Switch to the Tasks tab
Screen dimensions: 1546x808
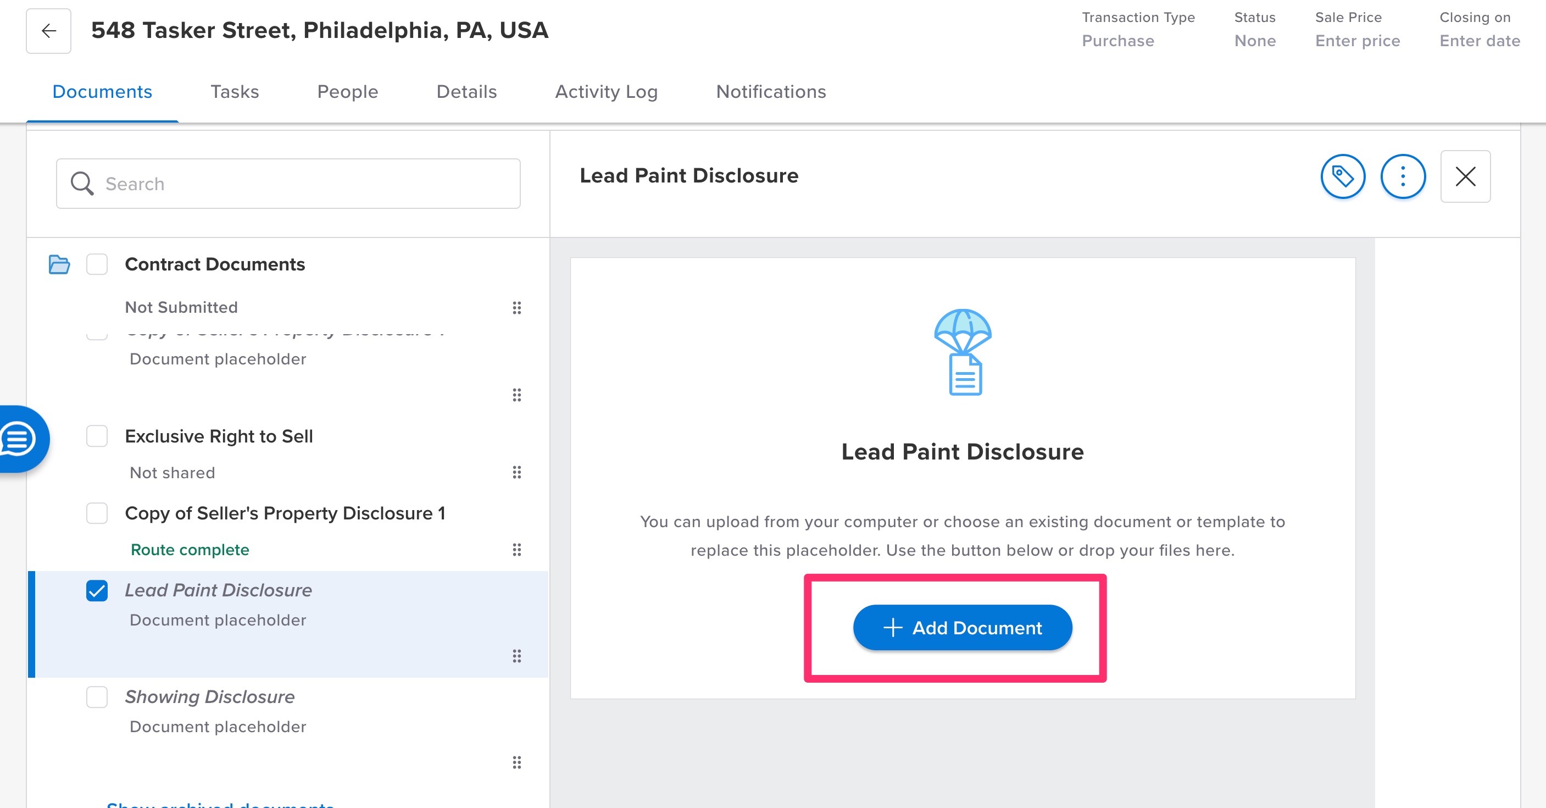234,92
